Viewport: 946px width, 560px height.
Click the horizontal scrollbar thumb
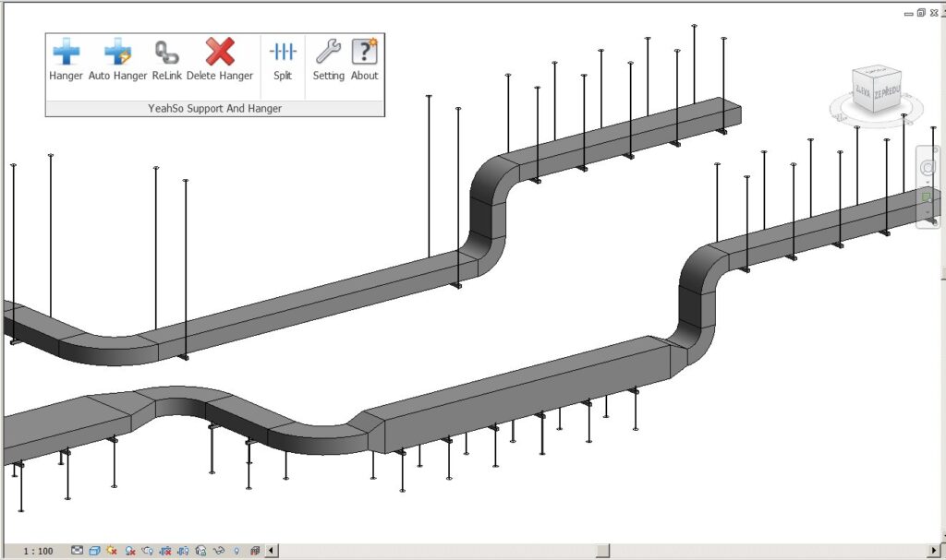(x=602, y=551)
